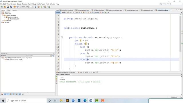The image size is (183, 103).
Task: Open Debug Project dropdown arrow
Action: [47, 7]
